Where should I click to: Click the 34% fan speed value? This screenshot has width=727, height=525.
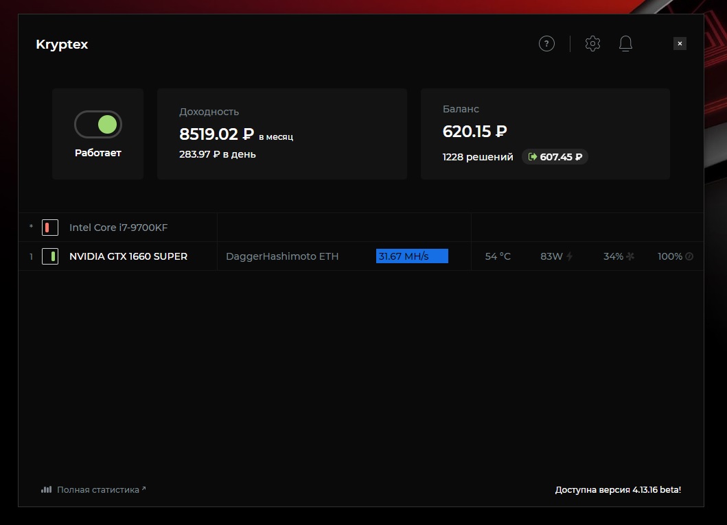click(x=613, y=256)
